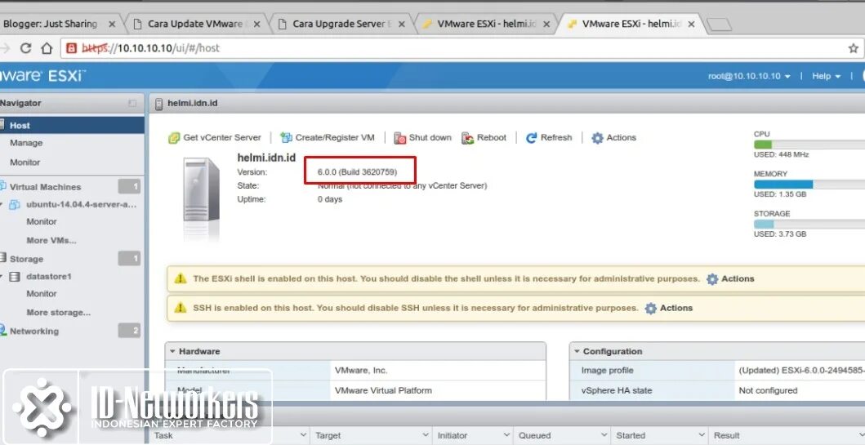Screen dimensions: 865x445
Task: Open Actions for SSH warning
Action: (x=669, y=309)
